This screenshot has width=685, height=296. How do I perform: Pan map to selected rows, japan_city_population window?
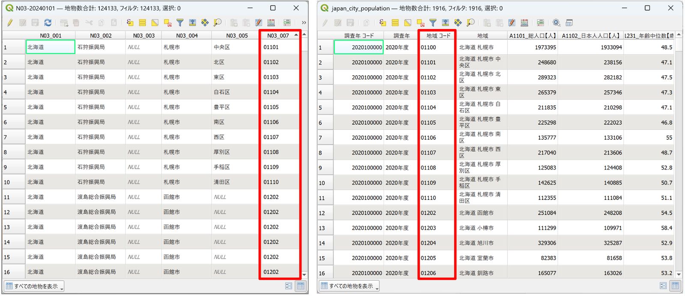(458, 23)
